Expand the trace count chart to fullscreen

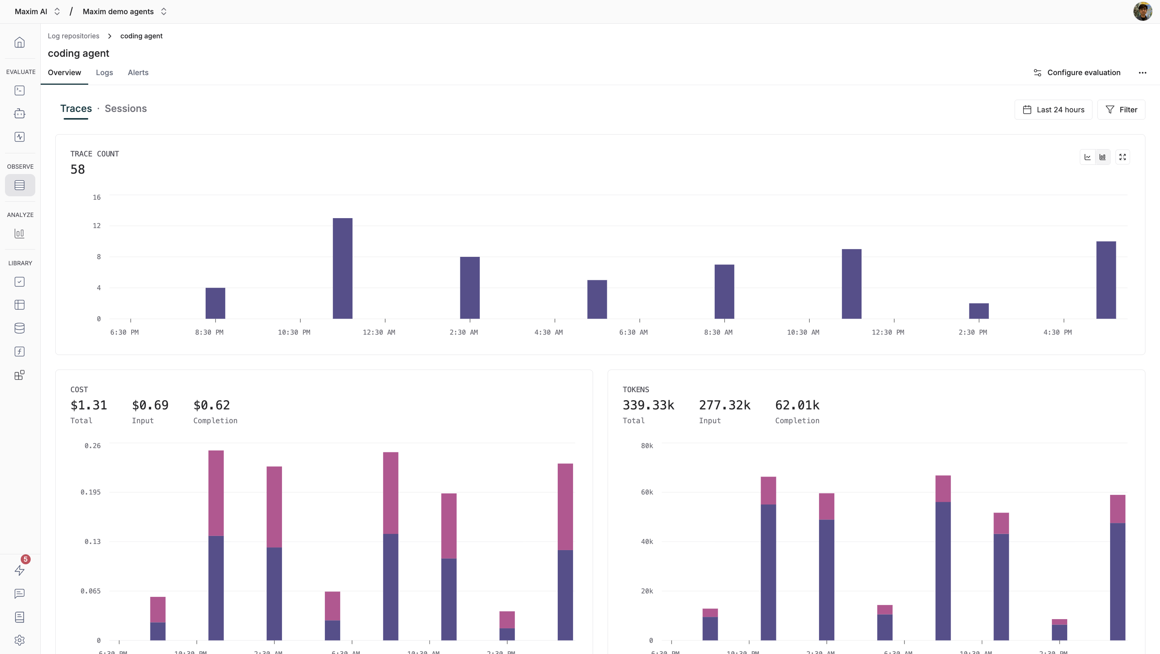pos(1122,157)
